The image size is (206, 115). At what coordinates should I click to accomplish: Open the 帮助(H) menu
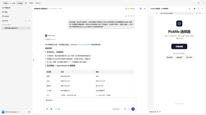pos(38,3)
